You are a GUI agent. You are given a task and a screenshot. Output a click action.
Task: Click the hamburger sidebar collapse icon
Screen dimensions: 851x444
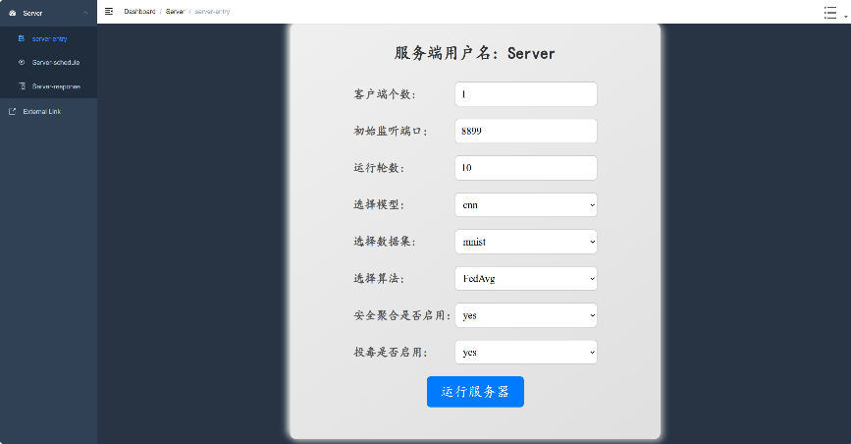click(109, 11)
